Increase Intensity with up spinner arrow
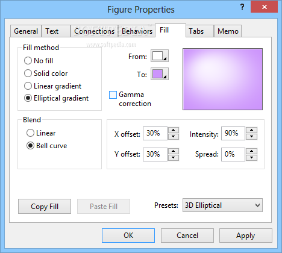Image resolution: width=282 pixels, height=253 pixels. (252, 130)
